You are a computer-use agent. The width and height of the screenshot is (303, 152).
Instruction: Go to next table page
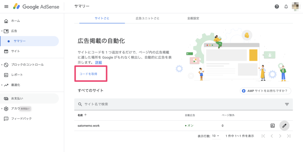(x=280, y=136)
